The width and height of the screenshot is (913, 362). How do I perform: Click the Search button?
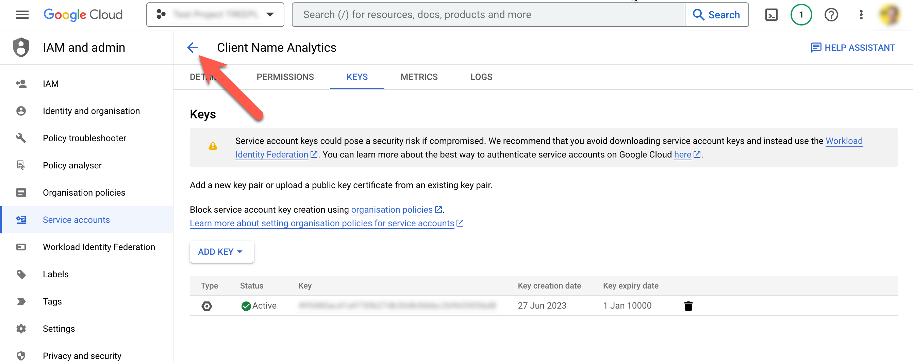(717, 15)
